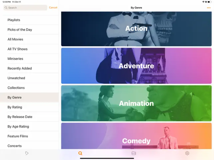
Task: Open the settings gear tab
Action: pyautogui.click(x=187, y=153)
